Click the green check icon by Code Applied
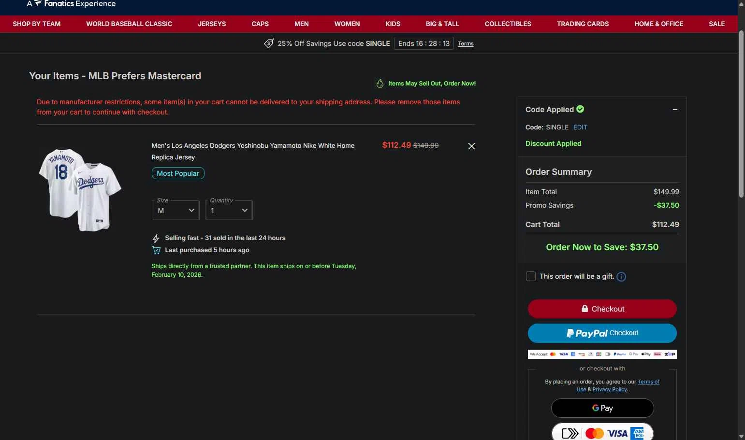The image size is (745, 440). point(580,109)
